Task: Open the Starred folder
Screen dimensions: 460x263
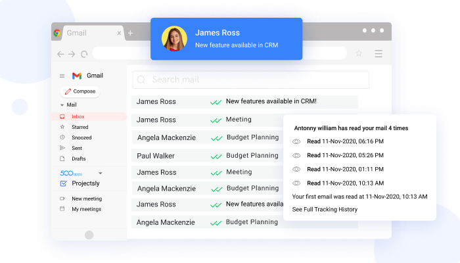Action: (80, 127)
